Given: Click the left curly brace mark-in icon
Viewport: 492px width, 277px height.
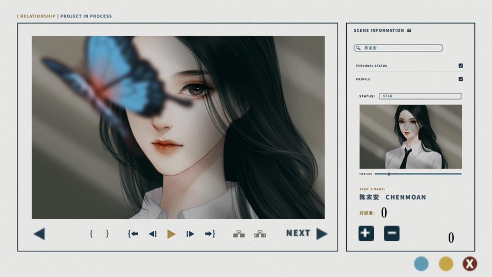Looking at the screenshot, I should (x=91, y=234).
